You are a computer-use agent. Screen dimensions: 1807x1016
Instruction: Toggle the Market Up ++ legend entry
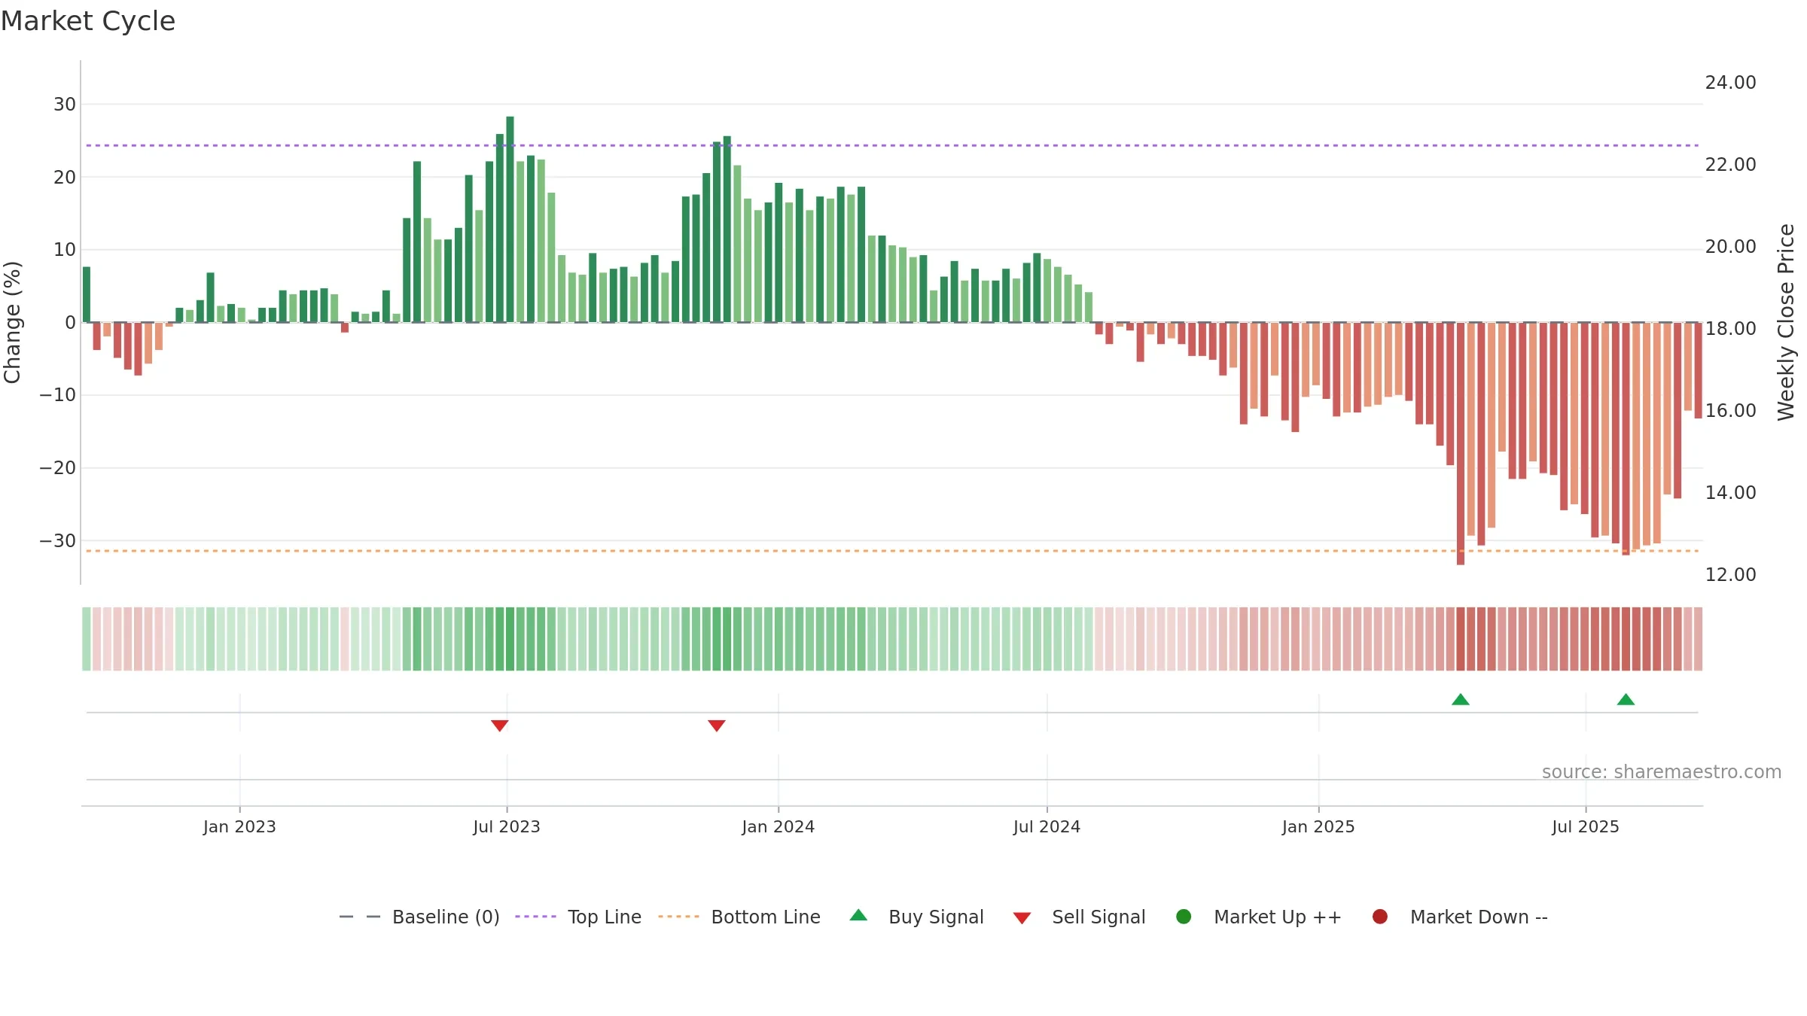click(1259, 917)
